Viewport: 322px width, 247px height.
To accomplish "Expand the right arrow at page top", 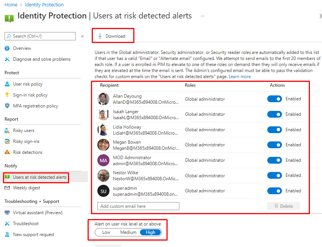I will [320, 16].
